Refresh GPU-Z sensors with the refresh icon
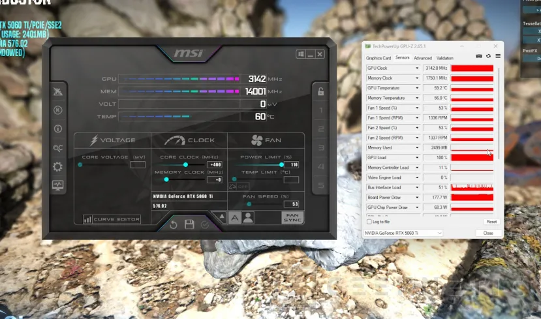 pyautogui.click(x=488, y=56)
